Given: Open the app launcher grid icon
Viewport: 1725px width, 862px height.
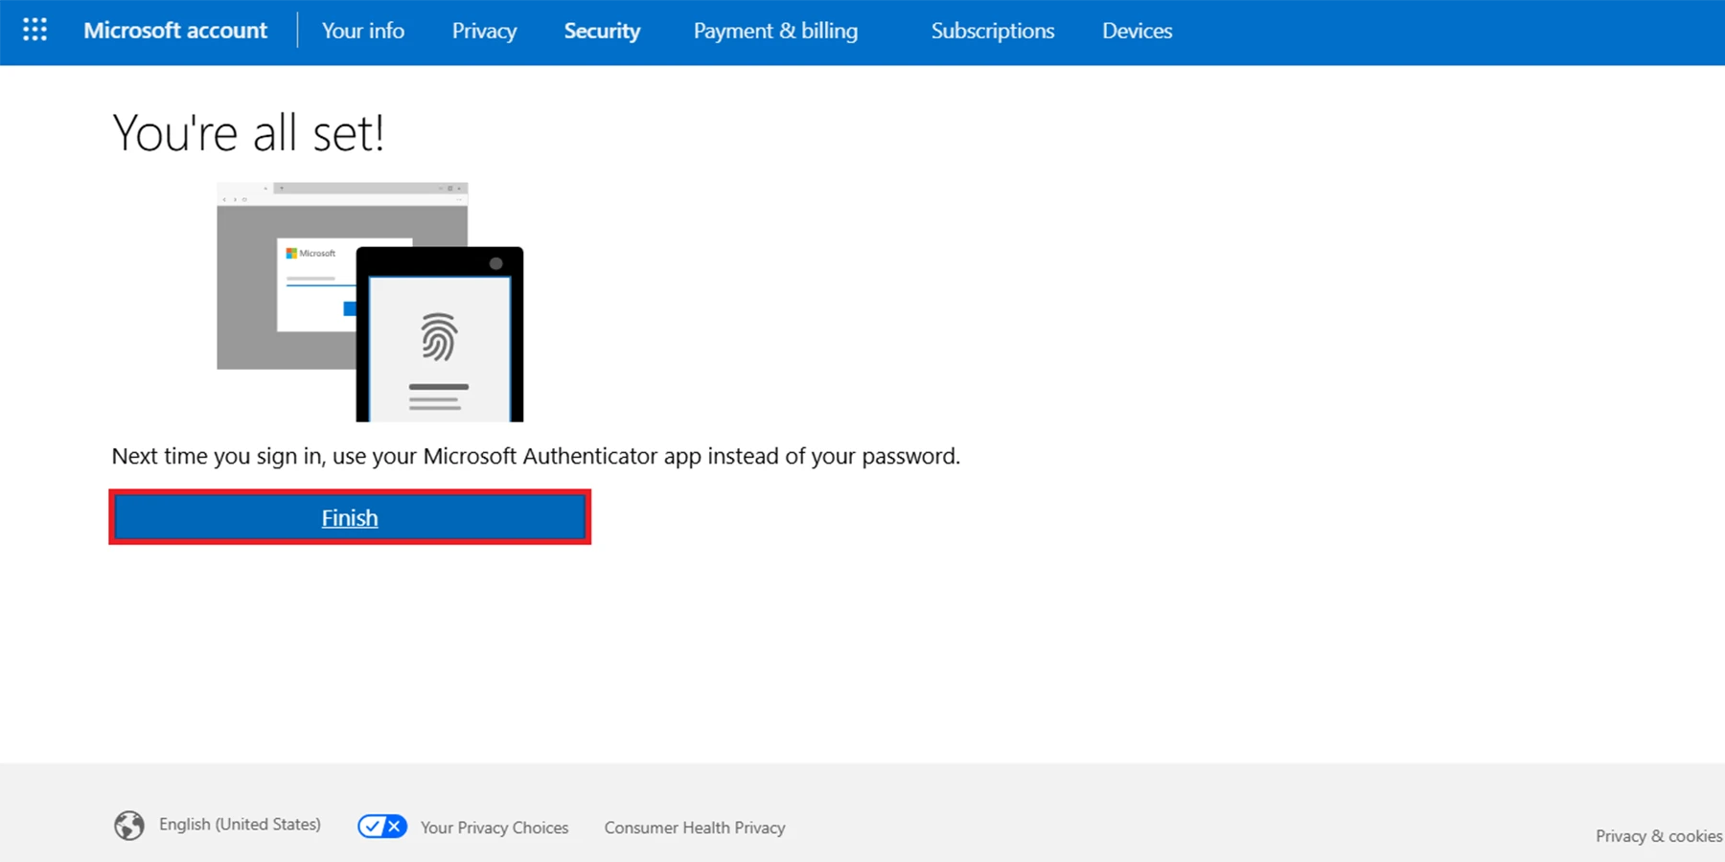Looking at the screenshot, I should [x=34, y=31].
